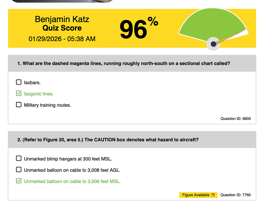Check the Military training routes checkbox

click(19, 105)
